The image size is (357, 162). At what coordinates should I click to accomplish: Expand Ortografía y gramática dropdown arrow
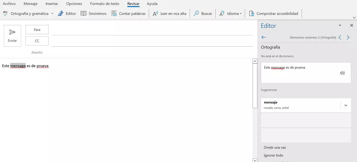pos(52,13)
